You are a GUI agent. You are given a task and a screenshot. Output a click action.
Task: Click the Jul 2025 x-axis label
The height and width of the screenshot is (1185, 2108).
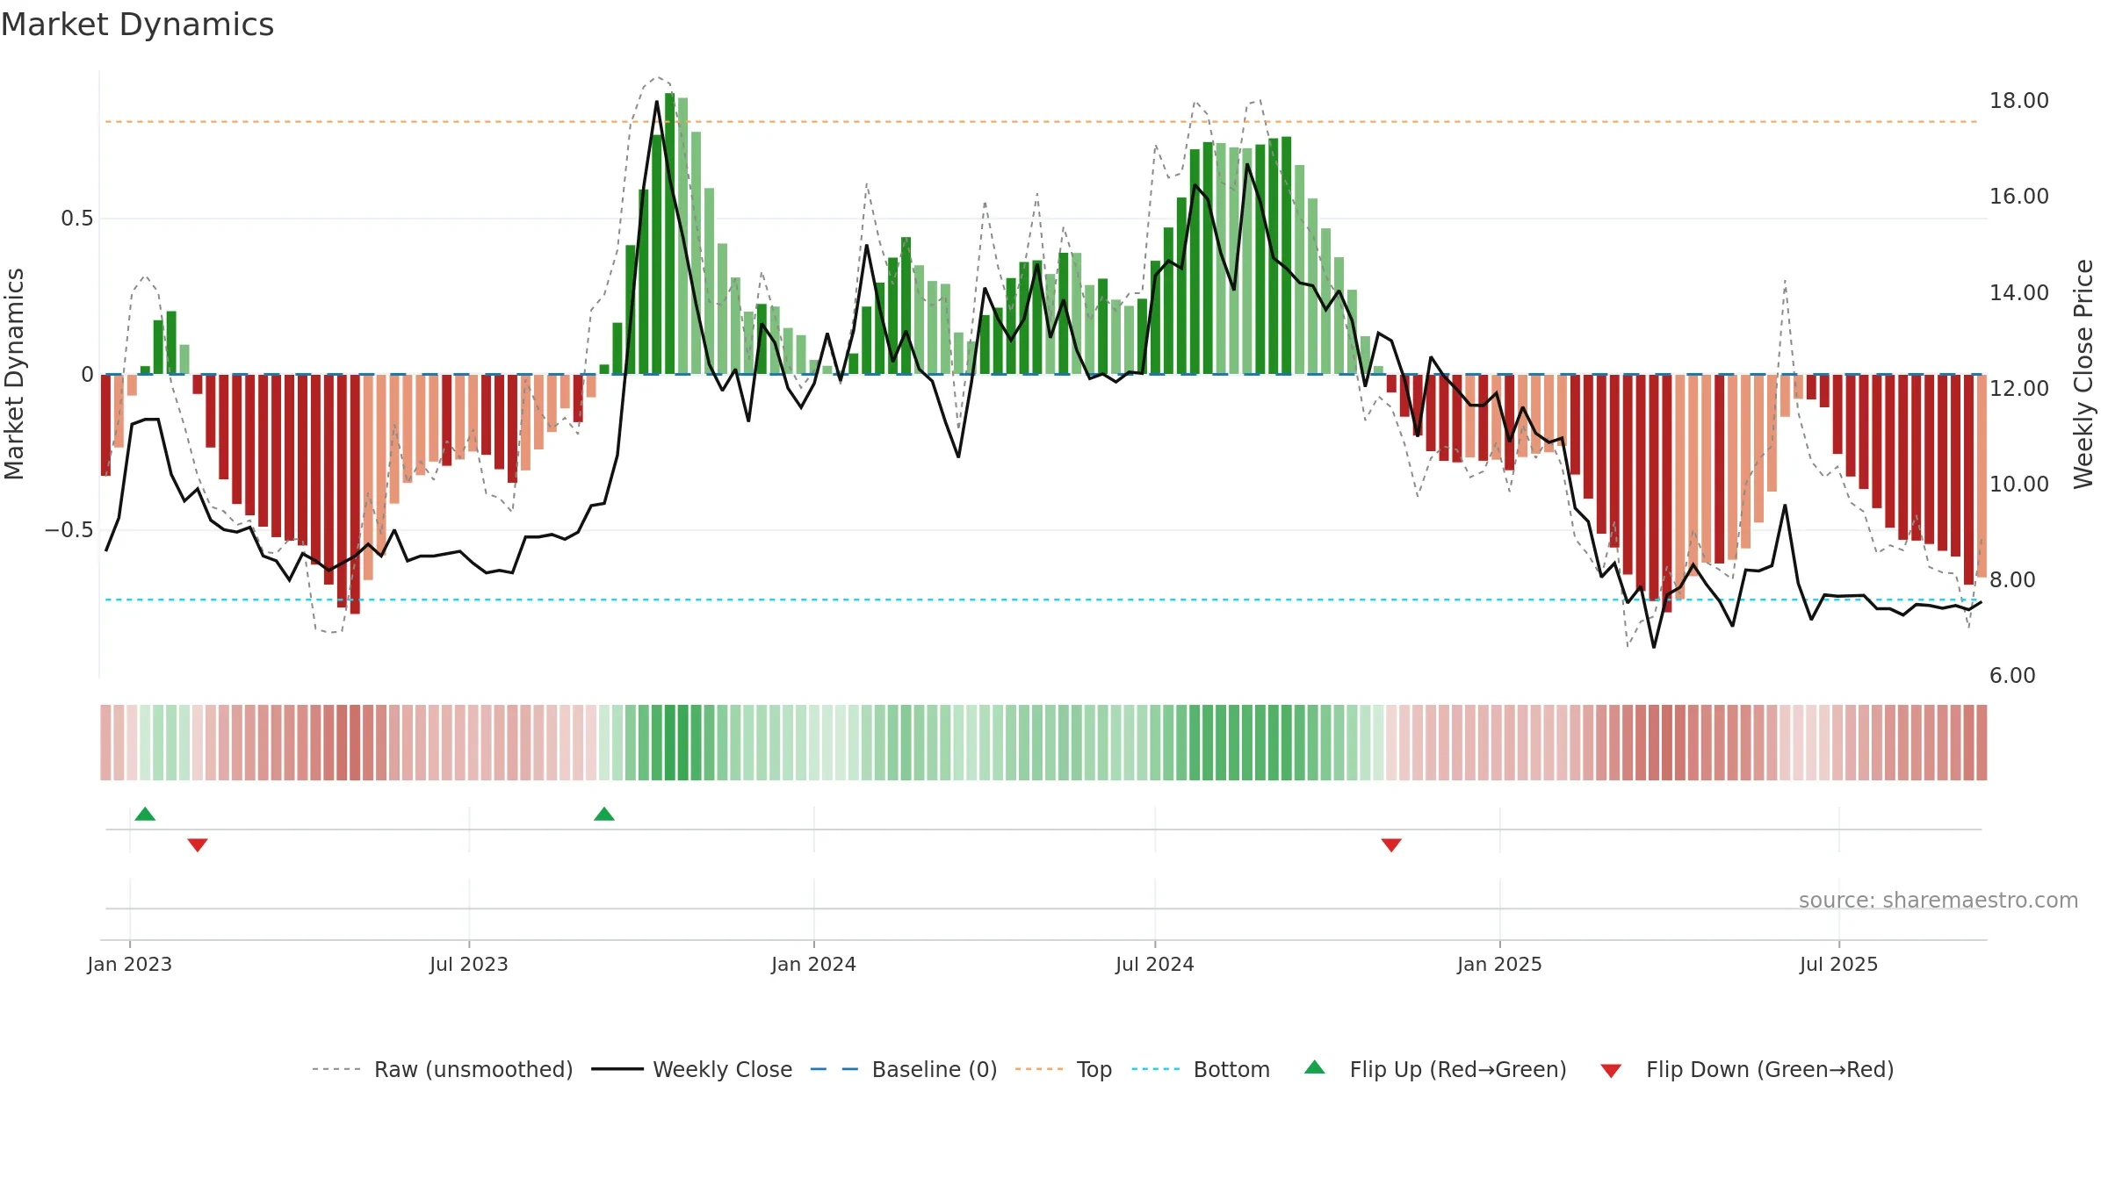click(1839, 964)
